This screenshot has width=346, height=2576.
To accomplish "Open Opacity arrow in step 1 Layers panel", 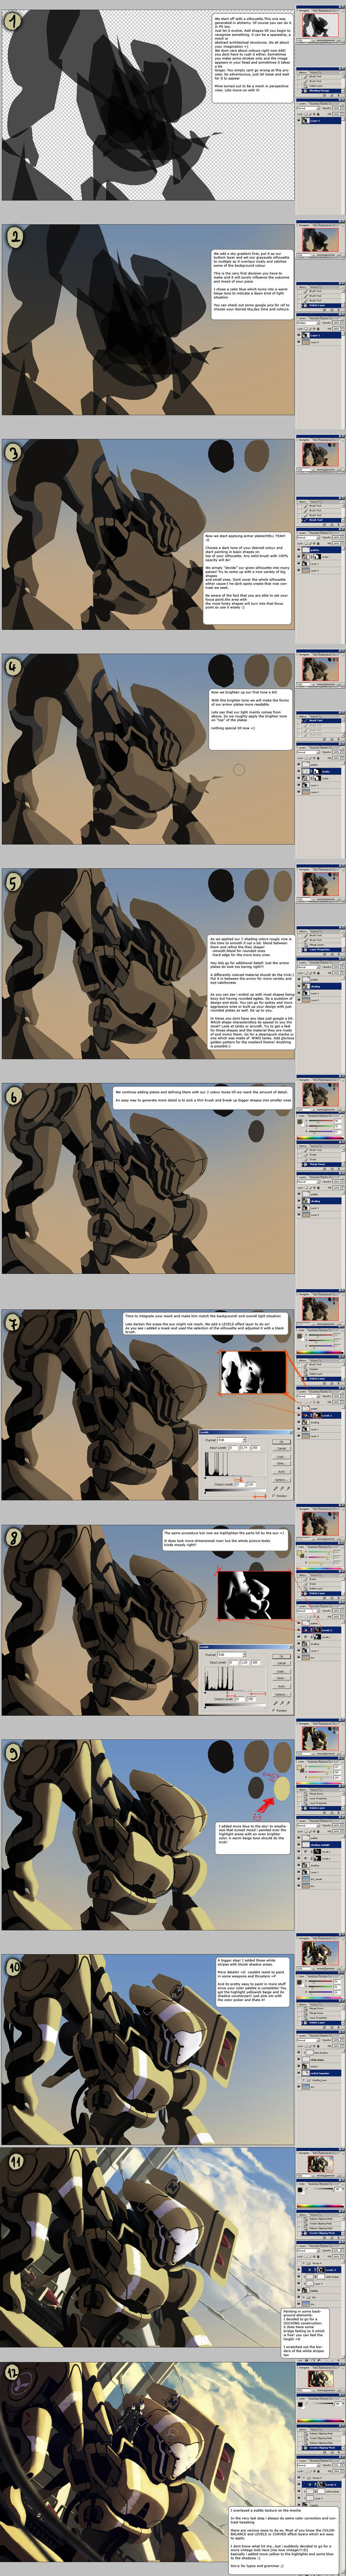I will click(x=342, y=108).
